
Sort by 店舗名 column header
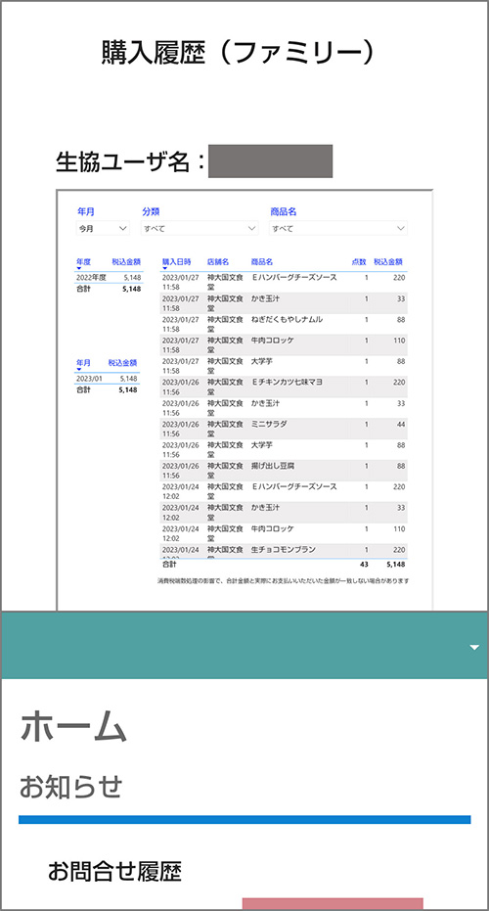click(218, 262)
